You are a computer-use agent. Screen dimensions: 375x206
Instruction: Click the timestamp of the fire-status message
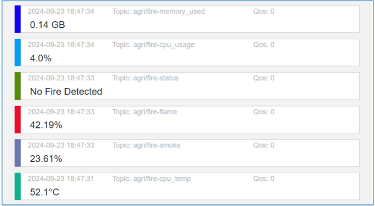[61, 78]
